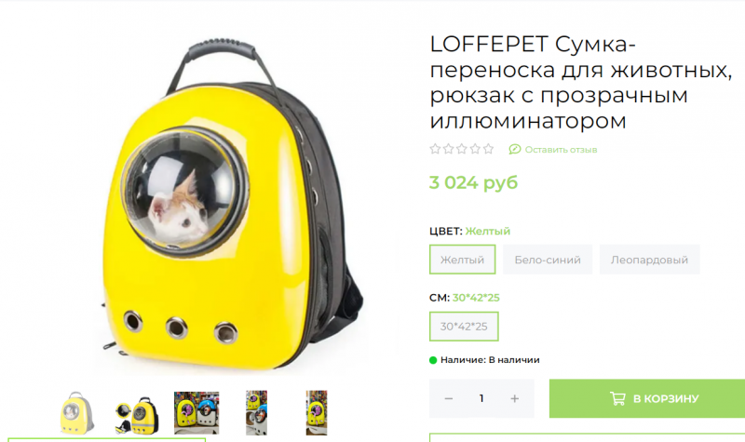Image resolution: width=745 pixels, height=442 pixels.
Task: Select the 30*42*25 size option
Action: tap(464, 327)
